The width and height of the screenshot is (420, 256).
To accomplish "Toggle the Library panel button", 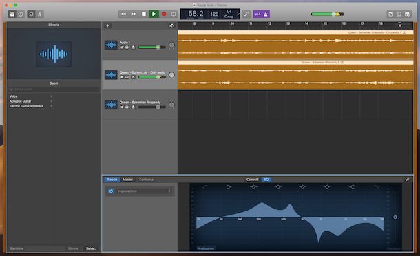I will coord(12,14).
